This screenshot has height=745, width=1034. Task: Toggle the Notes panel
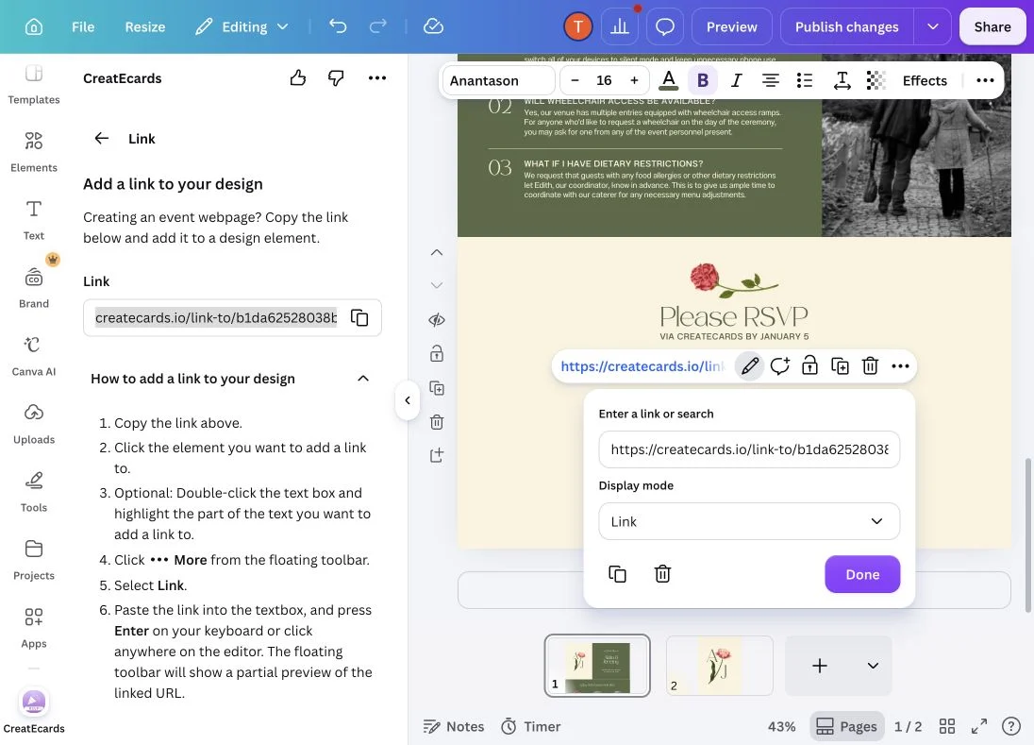(454, 726)
